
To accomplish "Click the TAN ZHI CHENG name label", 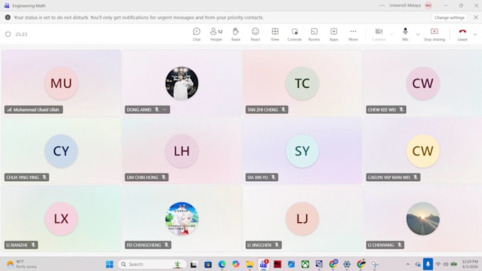I will [x=262, y=110].
